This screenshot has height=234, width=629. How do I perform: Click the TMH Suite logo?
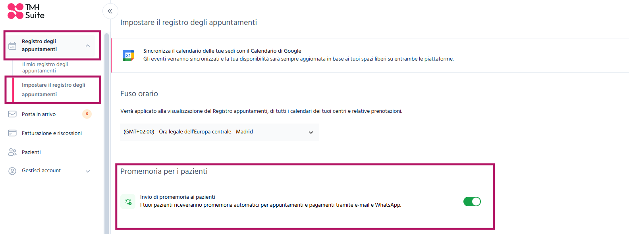(26, 11)
